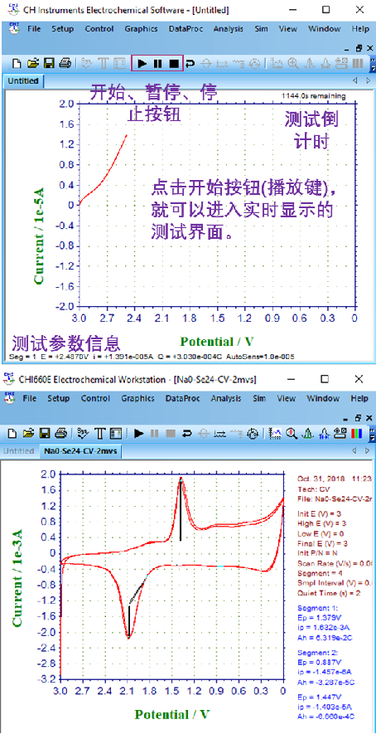Open File menu in CHI660E window
376x734 pixels.
click(30, 398)
